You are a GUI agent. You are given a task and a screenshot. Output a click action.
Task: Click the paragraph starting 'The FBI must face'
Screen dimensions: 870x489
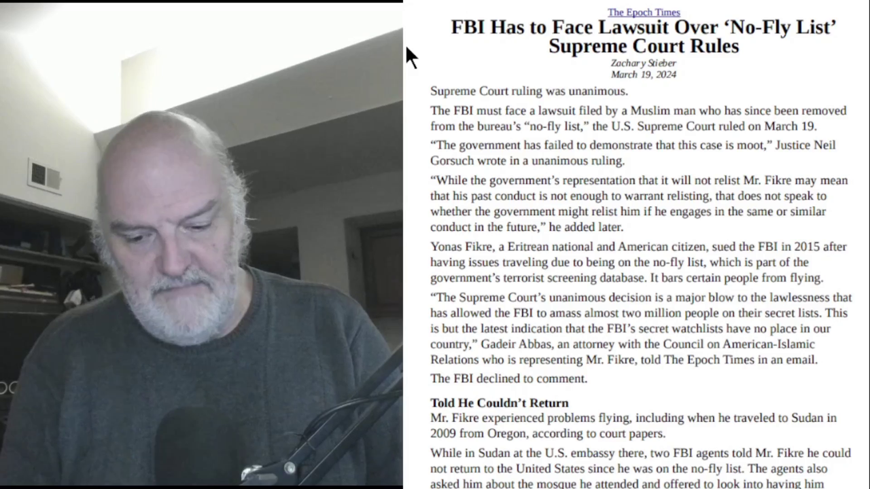638,118
